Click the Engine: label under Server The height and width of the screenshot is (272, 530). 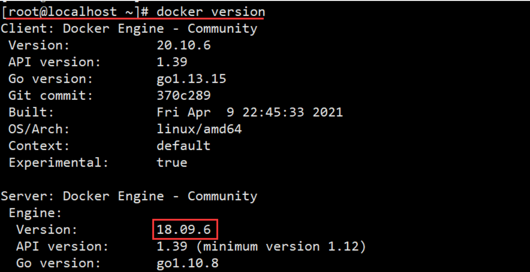pyautogui.click(x=35, y=213)
